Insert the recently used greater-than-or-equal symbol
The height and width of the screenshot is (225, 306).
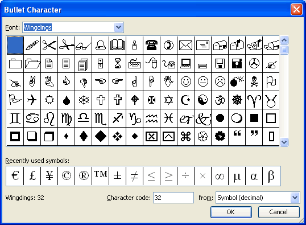(x=168, y=176)
